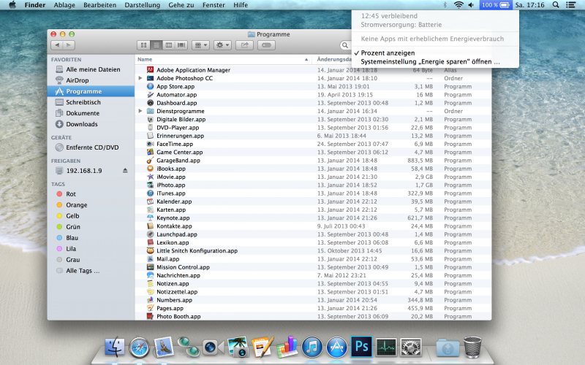Viewport: 585px width, 365px height.
Task: Select Mission Control.app in list
Action: (313, 267)
